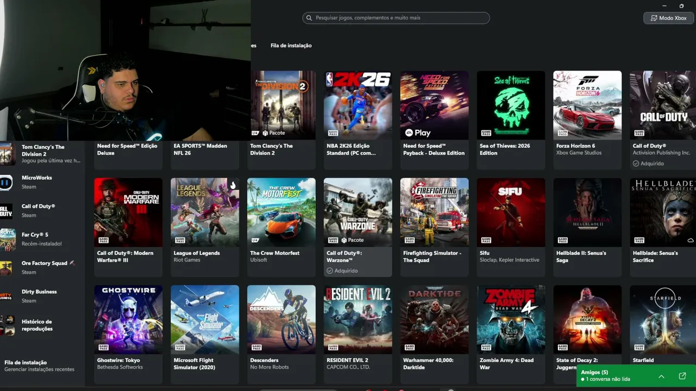Click the cloud icon on Hellblade: Senua's Sacrifice
The image size is (696, 391).
tap(691, 240)
